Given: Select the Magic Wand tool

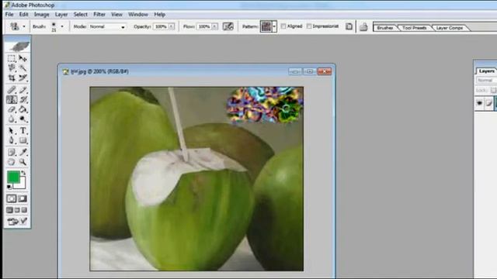Looking at the screenshot, I should 23,68.
